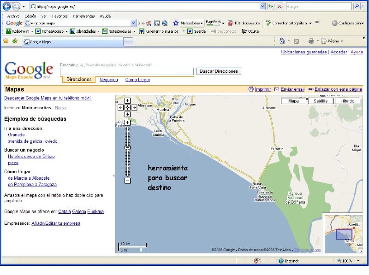Click the Refresh page icon
The width and height of the screenshot is (369, 275).
(271, 6)
